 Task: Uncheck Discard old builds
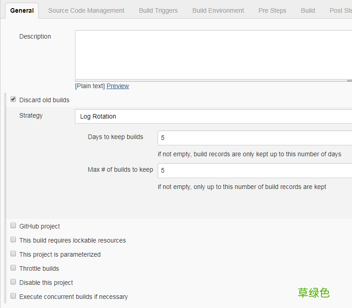13,99
